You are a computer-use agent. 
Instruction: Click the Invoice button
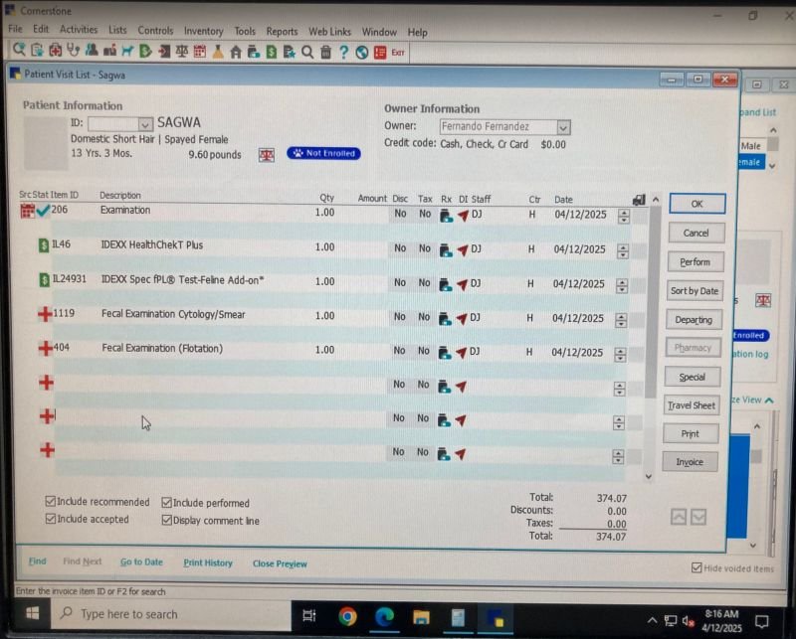click(690, 462)
